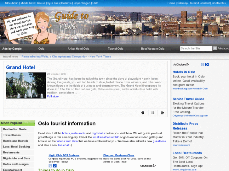Open the Copenhagen link
229x171 pixels.
(82, 3)
